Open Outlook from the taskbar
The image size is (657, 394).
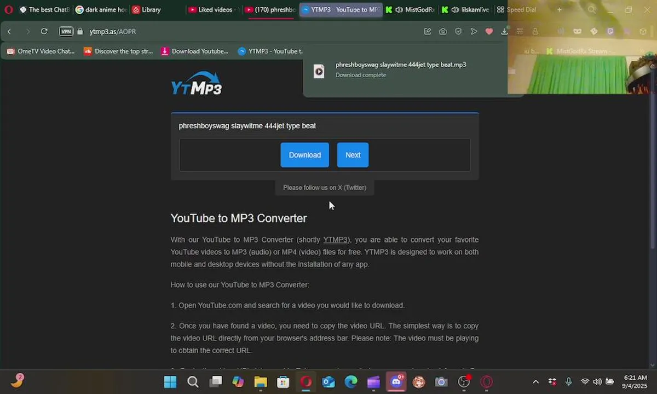[328, 382]
